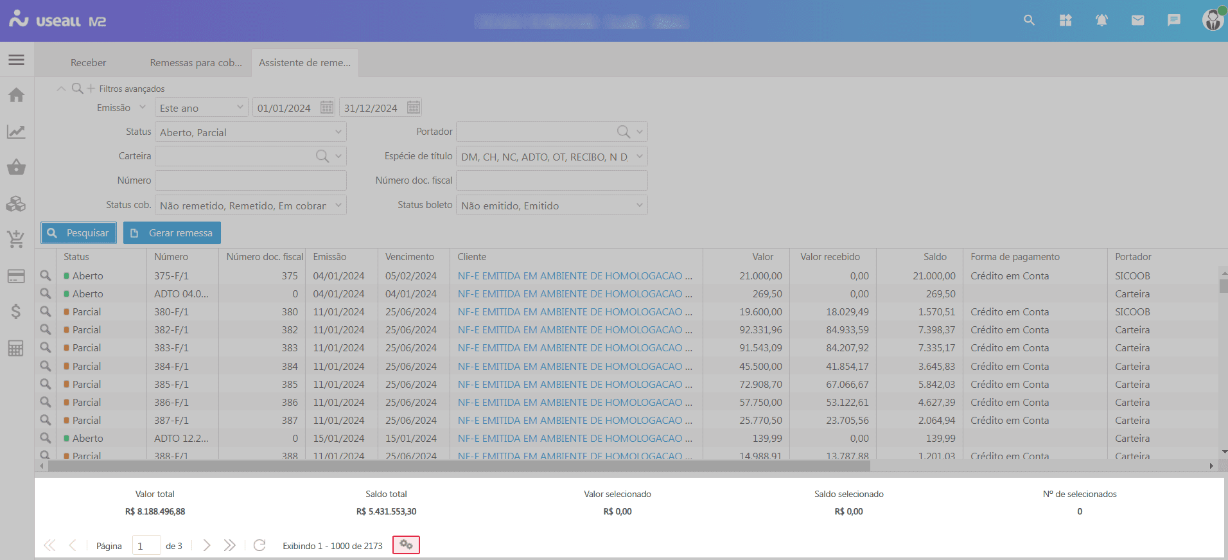
Task: Open calendar picker for start date 01/01/2024
Action: [327, 107]
